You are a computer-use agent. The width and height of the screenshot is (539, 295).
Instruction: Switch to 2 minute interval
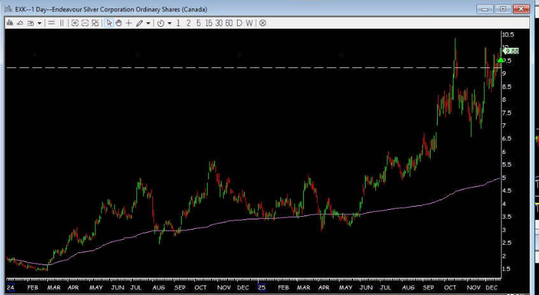[x=189, y=23]
